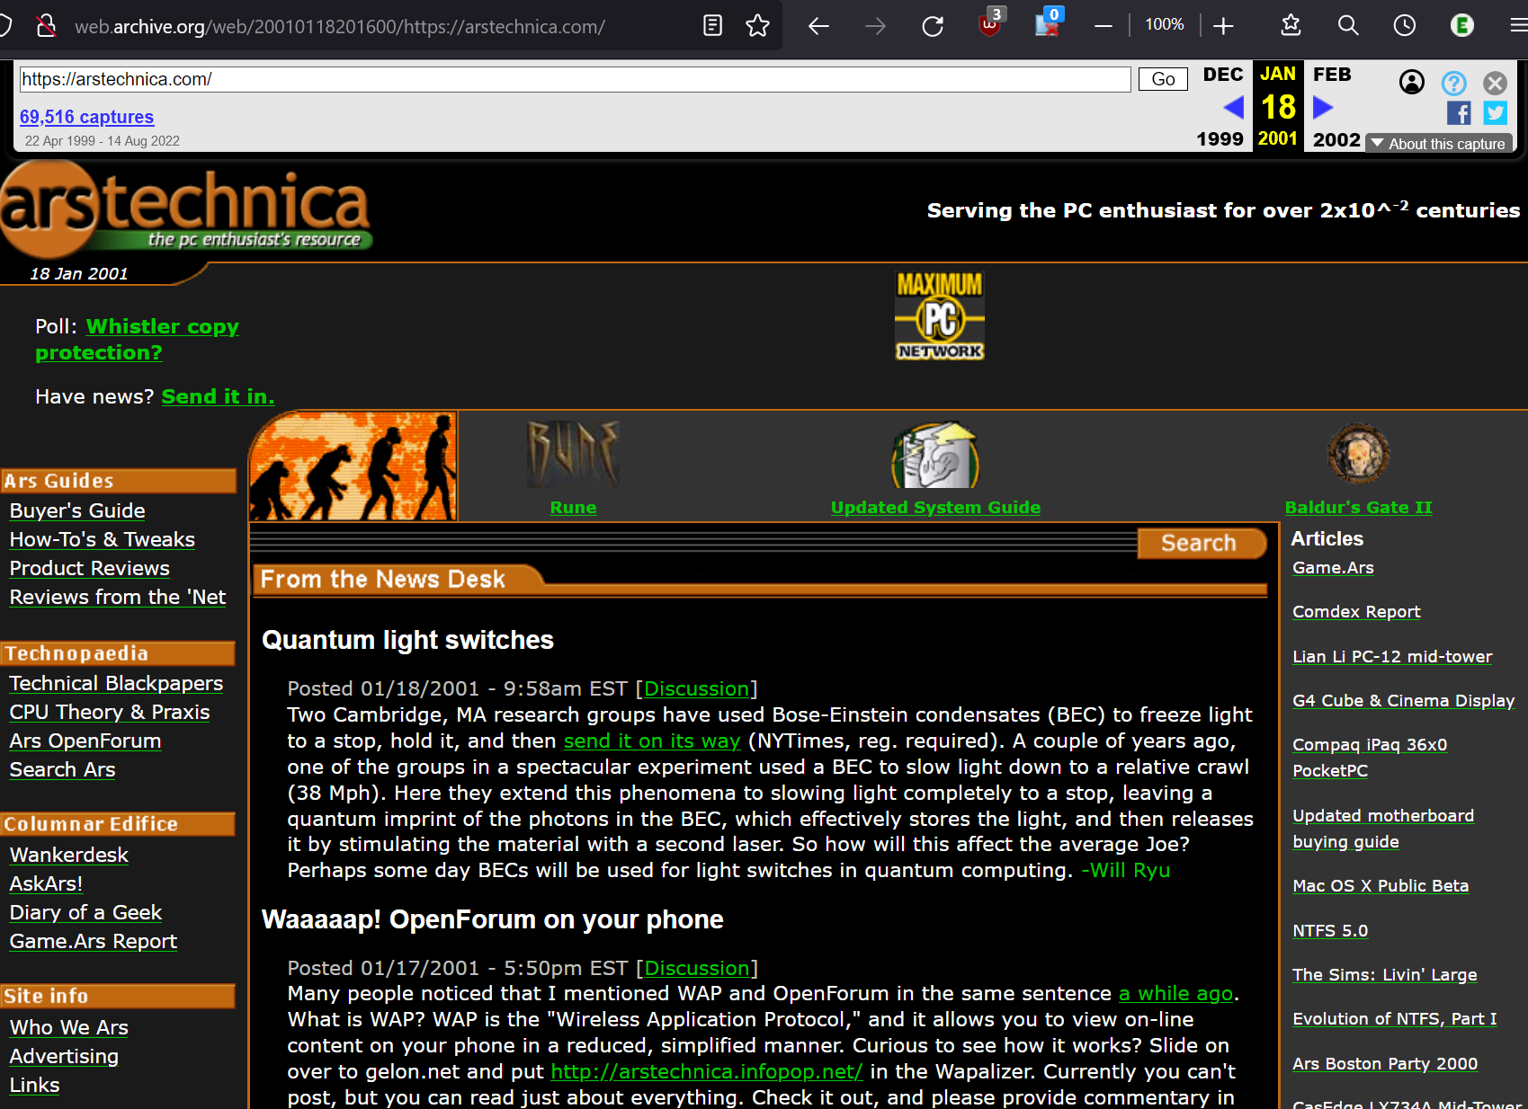Open Wankerdesk column
1528x1109 pixels.
coord(69,855)
